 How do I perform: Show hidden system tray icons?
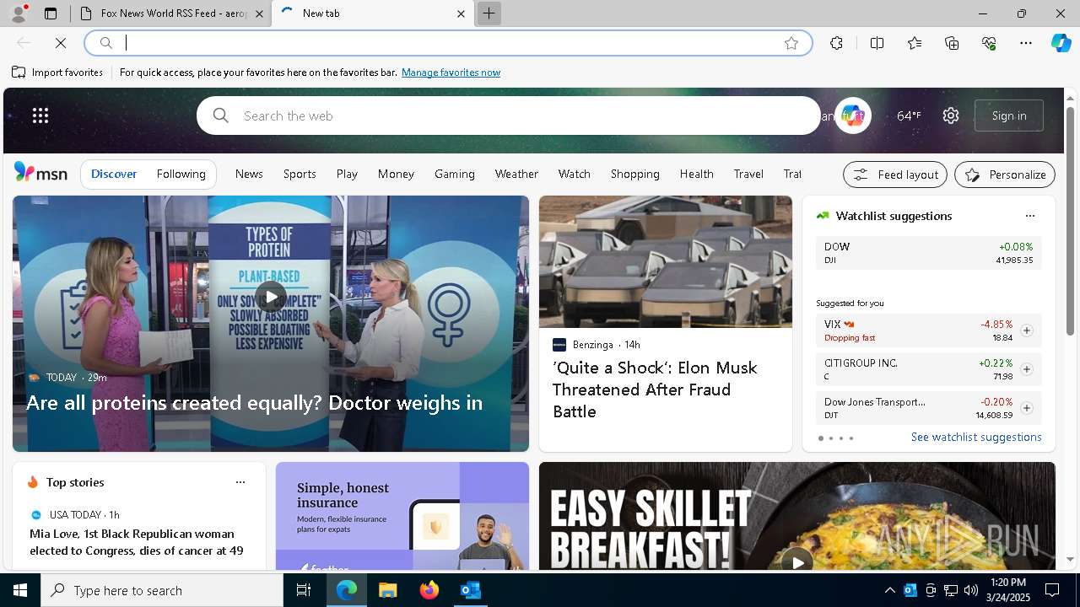point(889,590)
